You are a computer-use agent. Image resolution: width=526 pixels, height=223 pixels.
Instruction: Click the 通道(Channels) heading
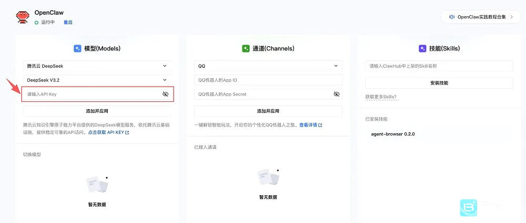273,49
